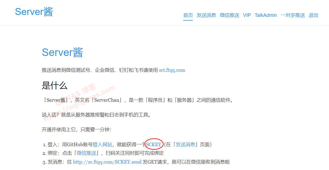Click the http://sc.ftqq.com/SCKEY.send URL
This screenshot has width=329, height=170.
[x=107, y=162]
